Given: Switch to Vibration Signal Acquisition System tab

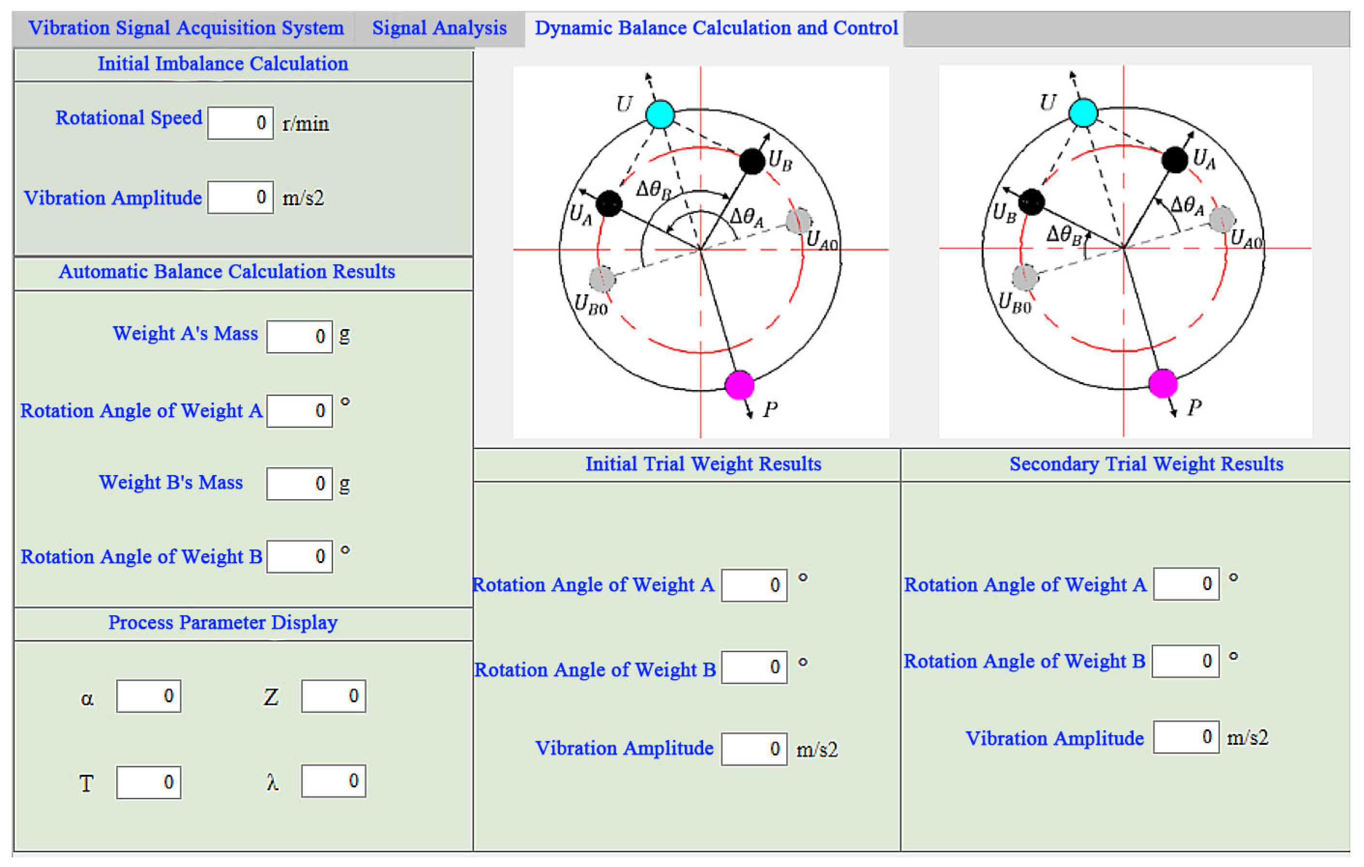Looking at the screenshot, I should click(x=186, y=29).
